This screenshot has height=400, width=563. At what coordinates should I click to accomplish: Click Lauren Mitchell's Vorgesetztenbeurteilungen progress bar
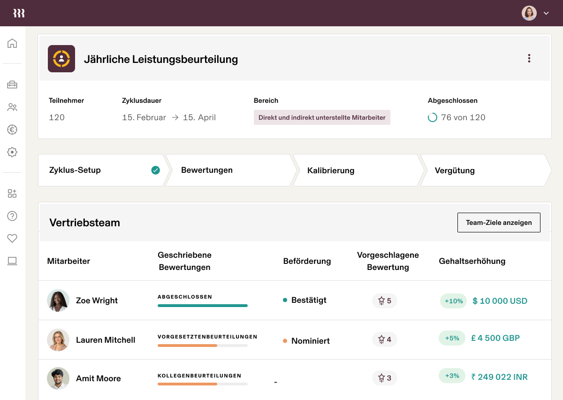point(203,346)
